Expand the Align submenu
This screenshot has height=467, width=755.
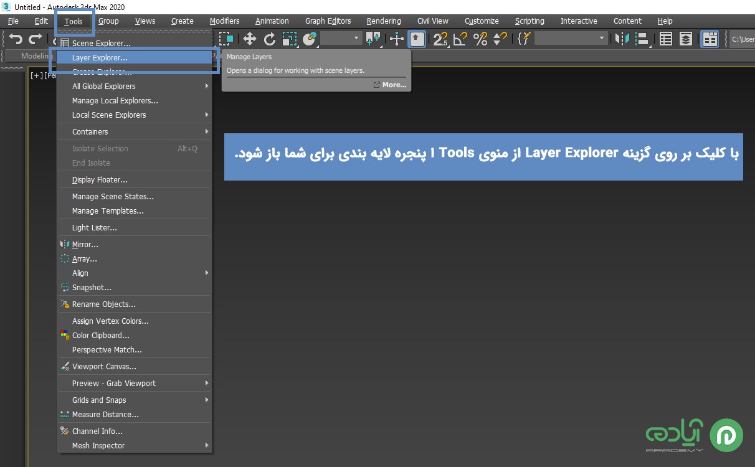point(135,273)
